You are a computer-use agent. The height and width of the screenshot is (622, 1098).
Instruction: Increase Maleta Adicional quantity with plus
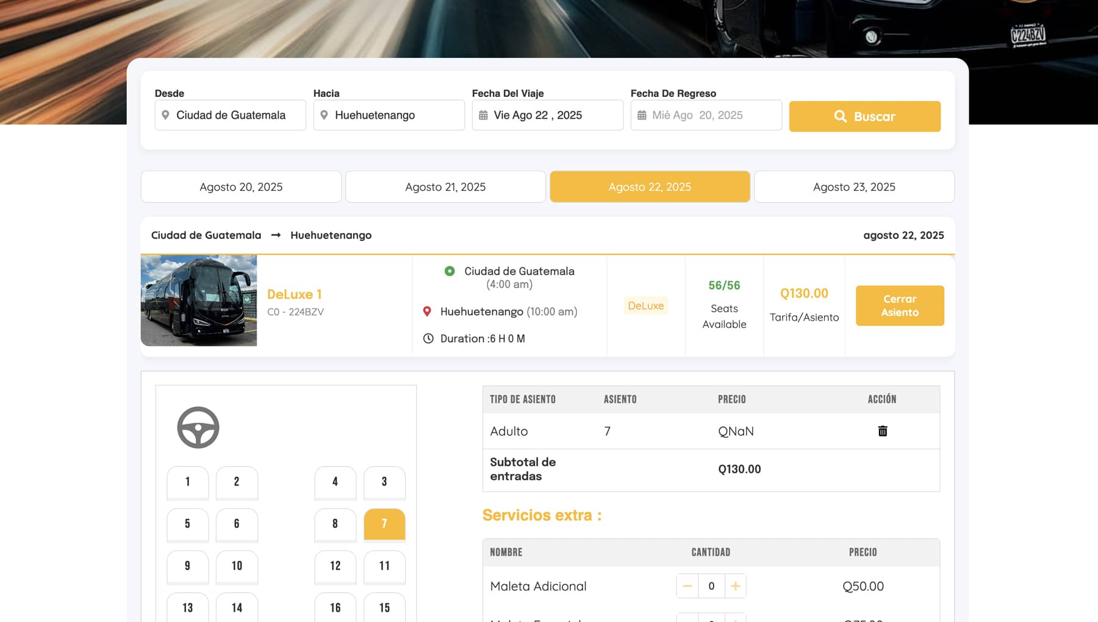tap(735, 586)
